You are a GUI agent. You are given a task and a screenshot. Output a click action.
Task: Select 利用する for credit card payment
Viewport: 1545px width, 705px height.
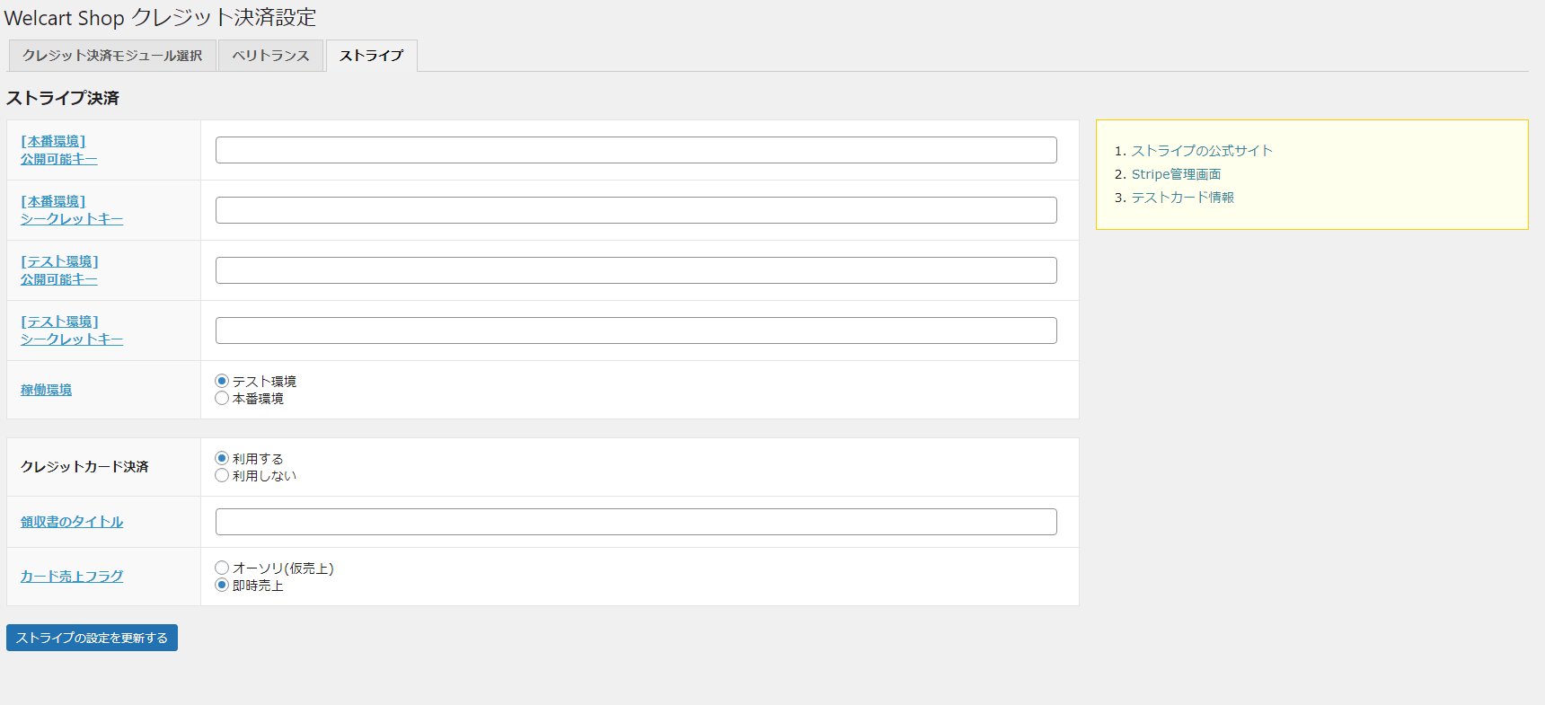click(x=222, y=458)
